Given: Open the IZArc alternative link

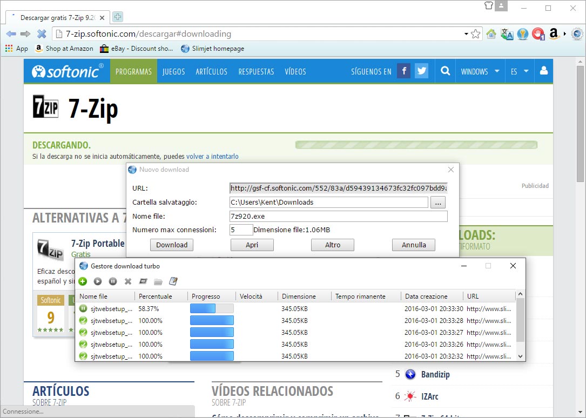Looking at the screenshot, I should point(430,396).
